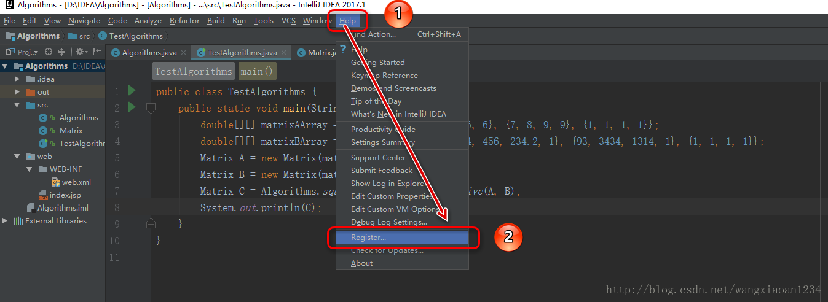Click the External Libraries icon
This screenshot has width=828, height=302.
pyautogui.click(x=18, y=221)
